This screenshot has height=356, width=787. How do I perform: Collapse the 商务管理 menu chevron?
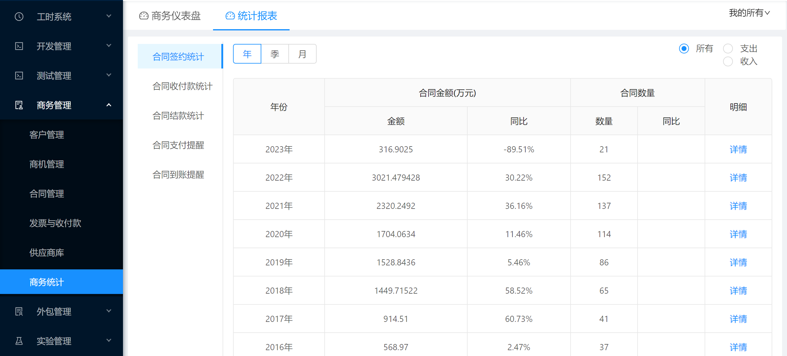[x=109, y=105]
